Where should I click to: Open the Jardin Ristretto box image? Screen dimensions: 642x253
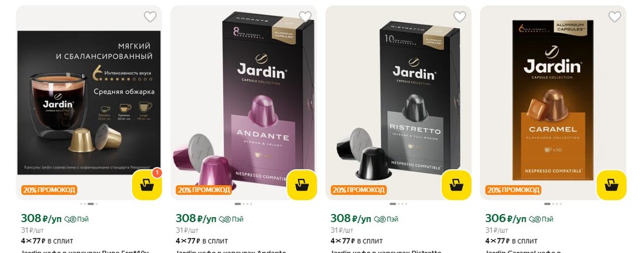(398, 98)
